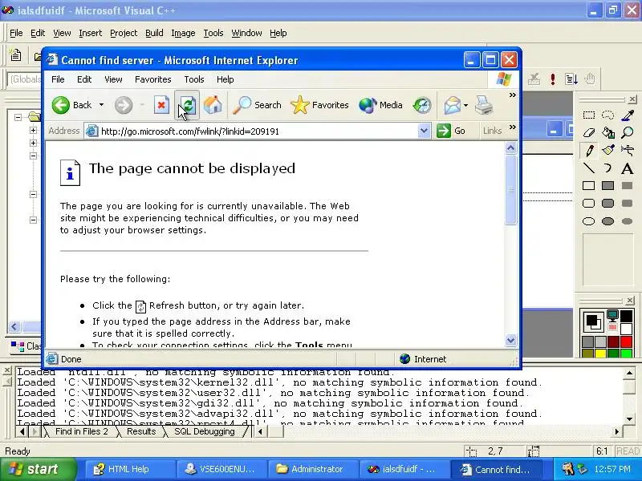Select the Color Picker eyedropper tool
The height and width of the screenshot is (481, 642).
[x=628, y=115]
